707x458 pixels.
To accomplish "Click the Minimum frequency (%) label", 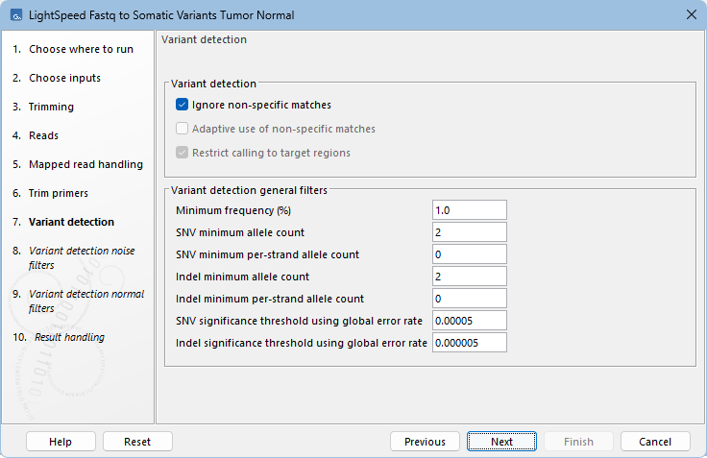I will (x=233, y=210).
